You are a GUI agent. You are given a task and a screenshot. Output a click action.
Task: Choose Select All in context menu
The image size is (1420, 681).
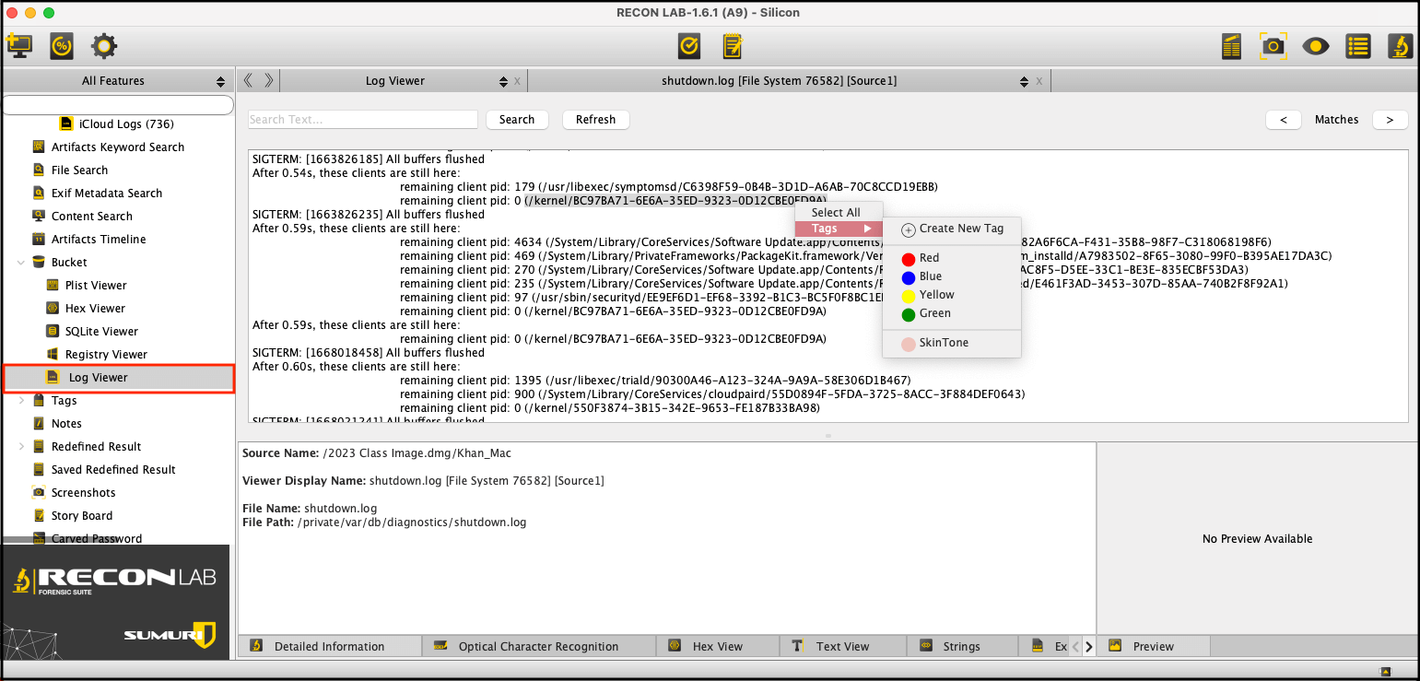pyautogui.click(x=836, y=212)
